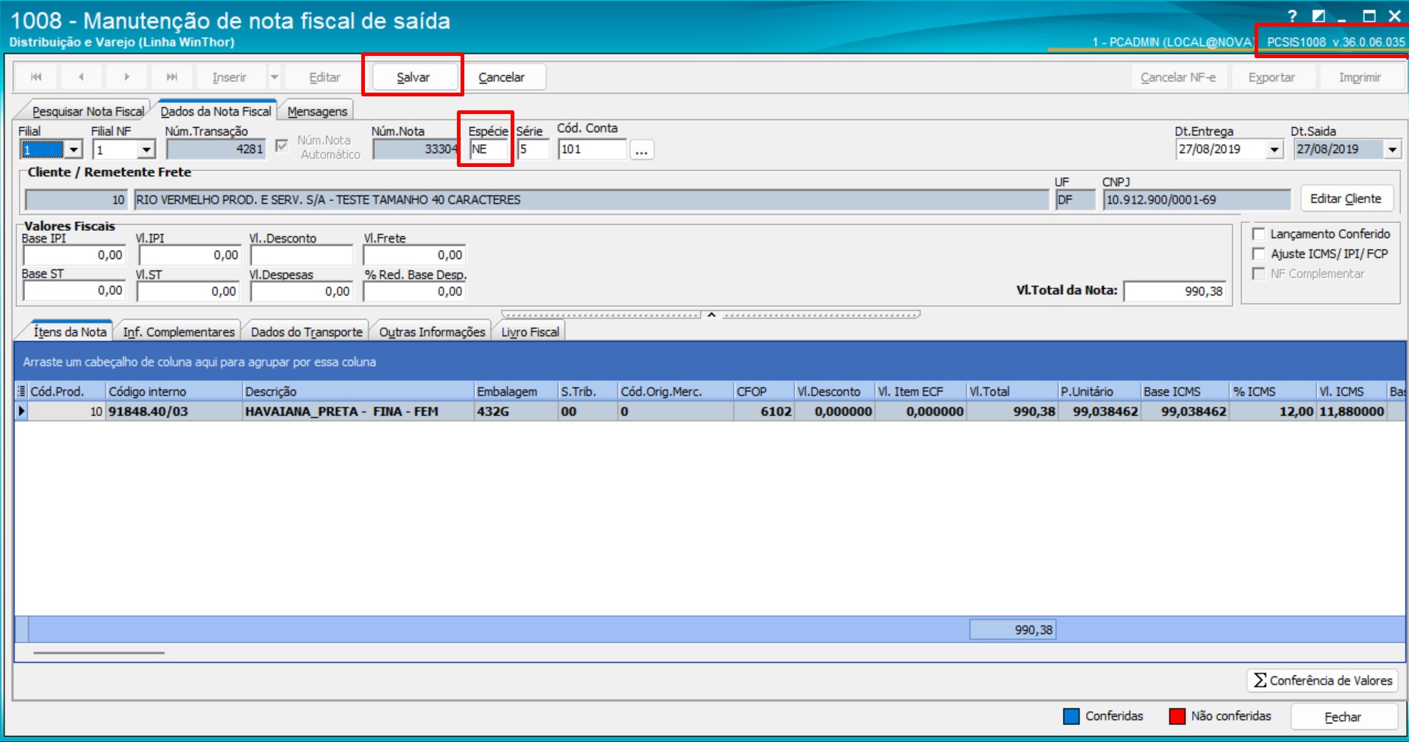Go to the first record navigation arrow
1409x742 pixels.
tap(36, 77)
